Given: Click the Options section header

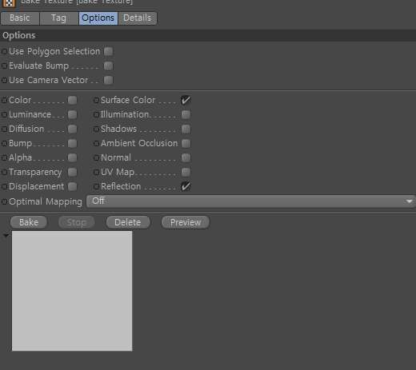Looking at the screenshot, I should click(x=208, y=35).
